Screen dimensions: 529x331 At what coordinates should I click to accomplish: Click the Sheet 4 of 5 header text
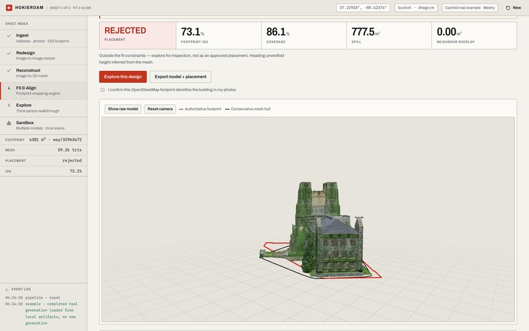[x=70, y=8]
